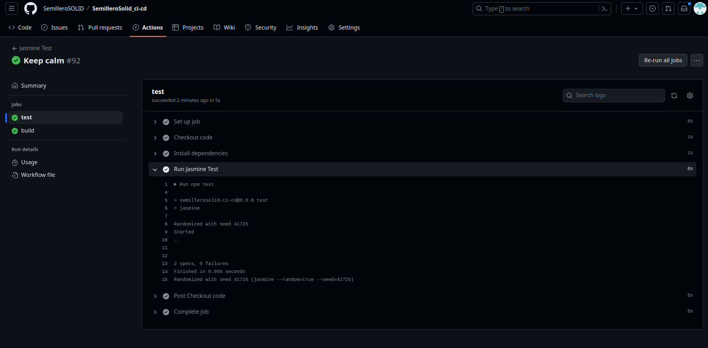Image resolution: width=708 pixels, height=348 pixels.
Task: Click the user avatar in top right
Action: 700,8
